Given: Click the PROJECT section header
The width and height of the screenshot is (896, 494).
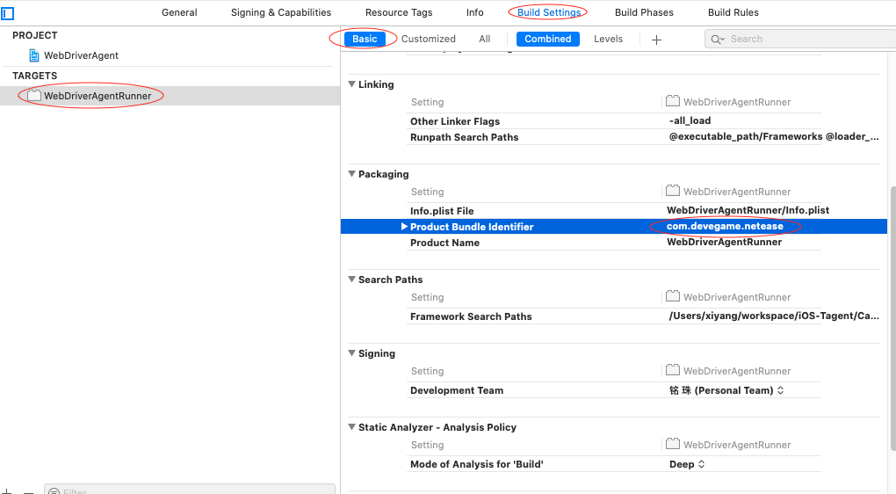Looking at the screenshot, I should coord(35,35).
